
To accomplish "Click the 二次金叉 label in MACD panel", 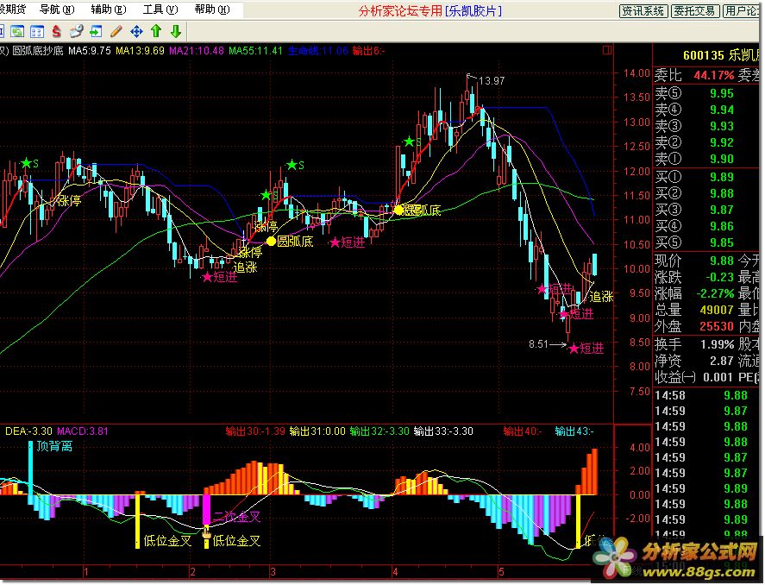I will [x=236, y=517].
